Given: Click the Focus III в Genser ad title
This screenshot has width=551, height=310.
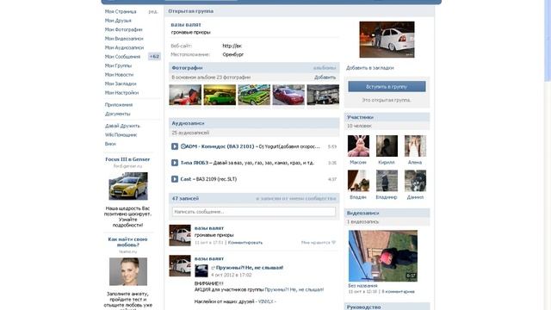Looking at the screenshot, I should pos(127,159).
